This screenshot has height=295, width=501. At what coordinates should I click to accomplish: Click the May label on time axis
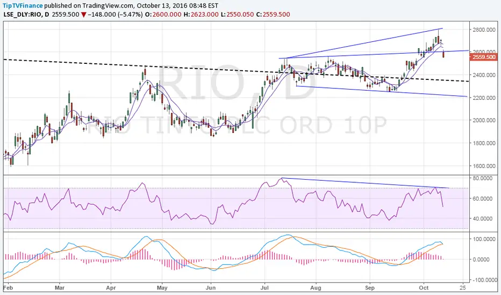(162, 287)
